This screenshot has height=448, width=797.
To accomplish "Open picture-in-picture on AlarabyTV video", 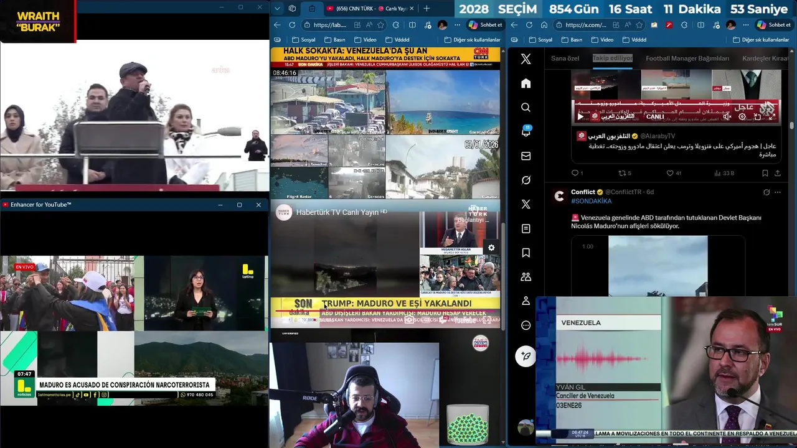I will pos(757,116).
